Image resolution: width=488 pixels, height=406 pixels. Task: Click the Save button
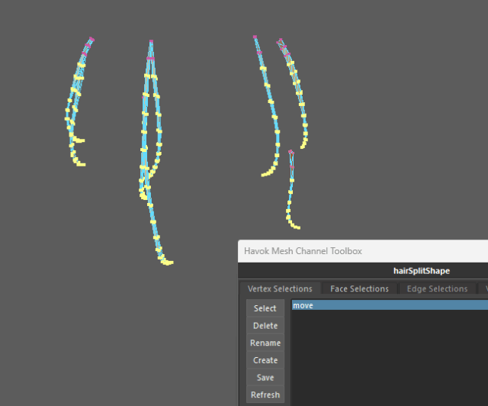point(265,378)
